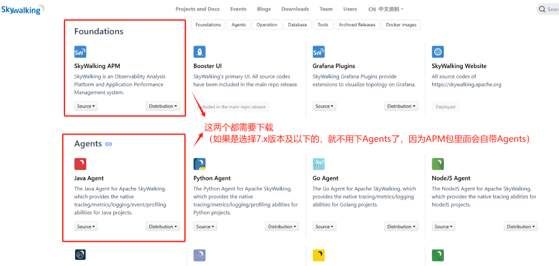Click the https://skywalking.apache.org text
559x266 pixels.
click(x=467, y=85)
